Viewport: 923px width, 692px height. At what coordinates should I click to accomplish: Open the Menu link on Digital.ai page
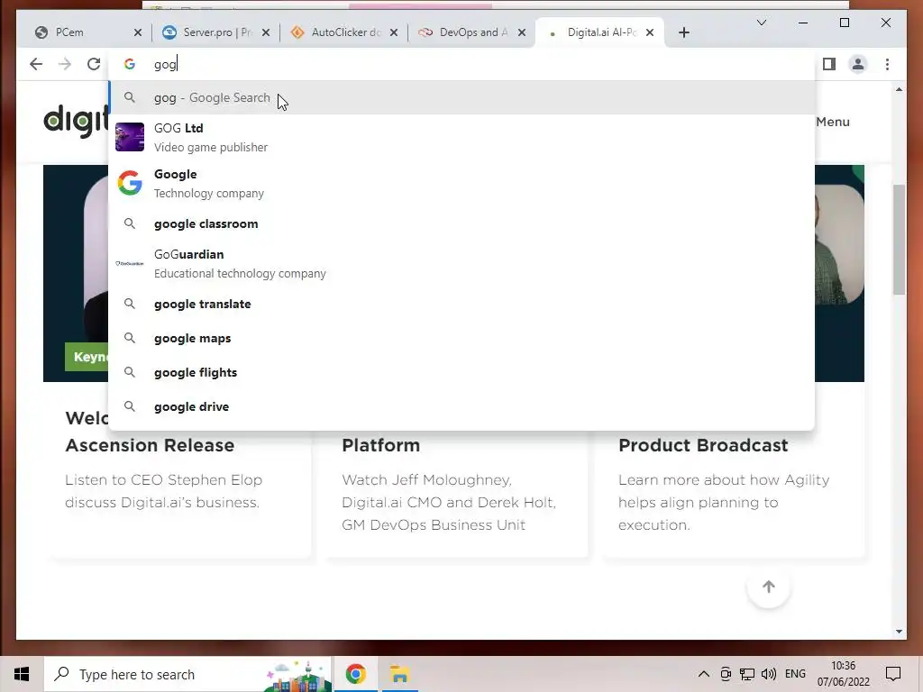[x=832, y=122]
